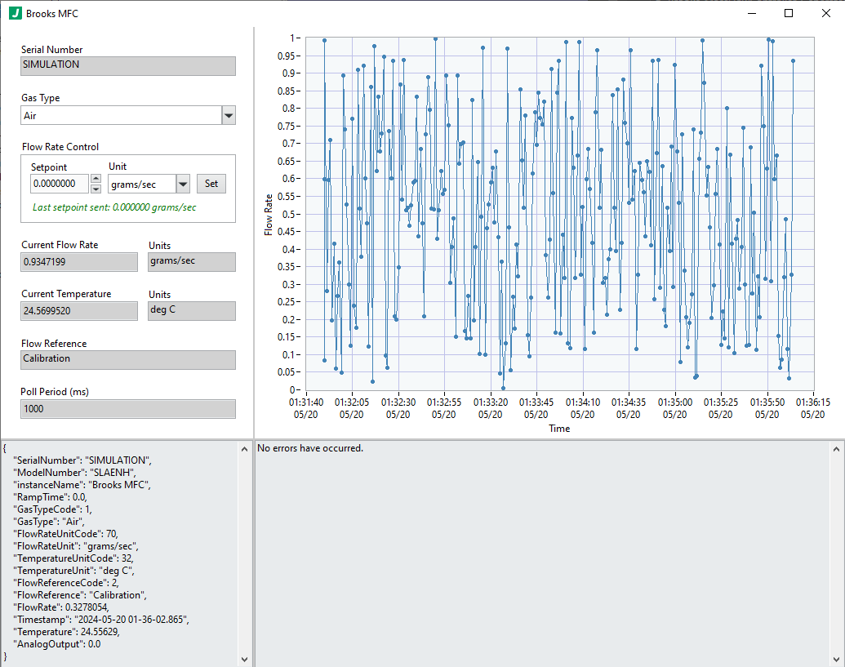Decrement the Setpoint value with down arrow
Viewport: 845px width, 667px height.
[x=96, y=189]
